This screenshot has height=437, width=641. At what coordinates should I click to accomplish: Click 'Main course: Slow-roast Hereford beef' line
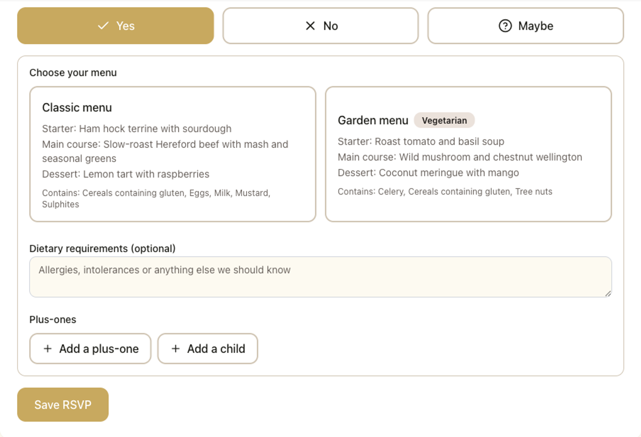point(165,151)
